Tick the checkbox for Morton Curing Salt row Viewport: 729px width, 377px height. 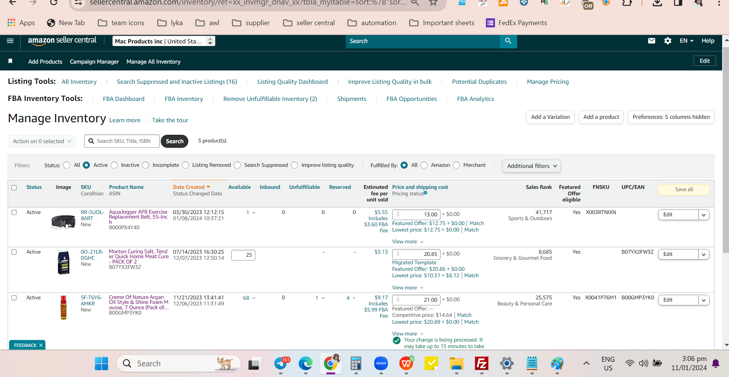point(14,252)
